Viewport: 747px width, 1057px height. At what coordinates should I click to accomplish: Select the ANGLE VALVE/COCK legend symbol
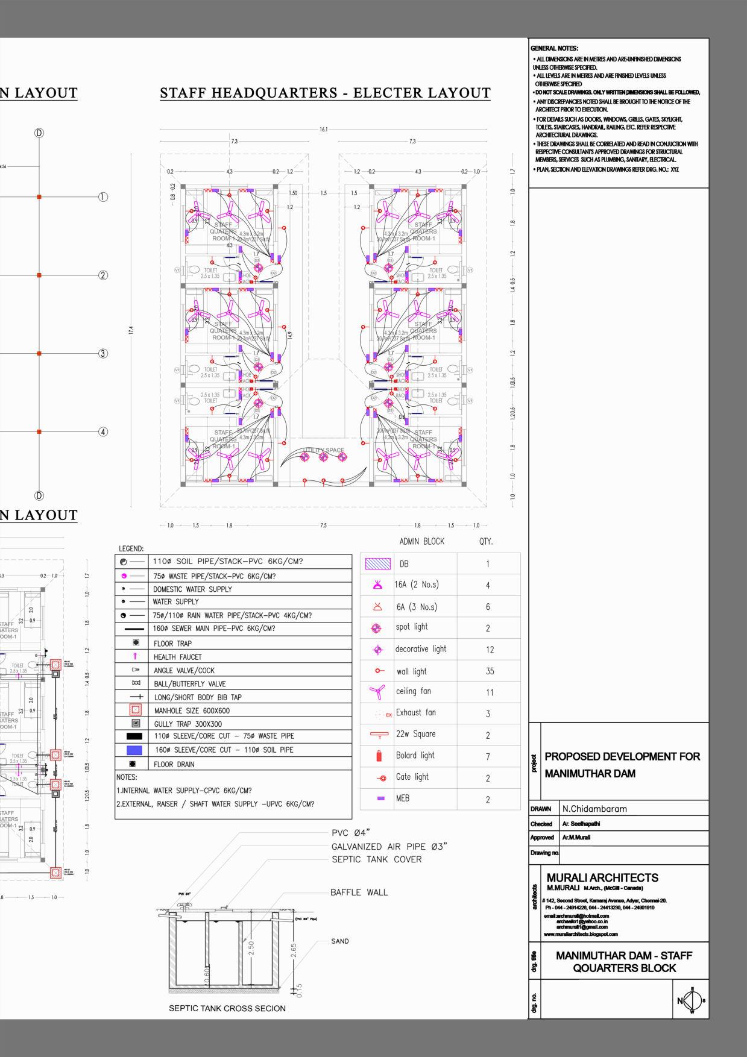pos(136,670)
